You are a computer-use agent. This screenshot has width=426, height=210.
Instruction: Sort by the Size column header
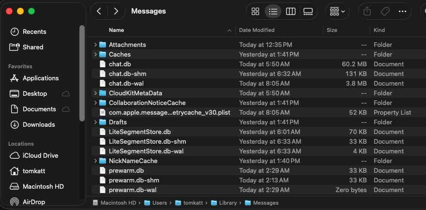coord(332,30)
